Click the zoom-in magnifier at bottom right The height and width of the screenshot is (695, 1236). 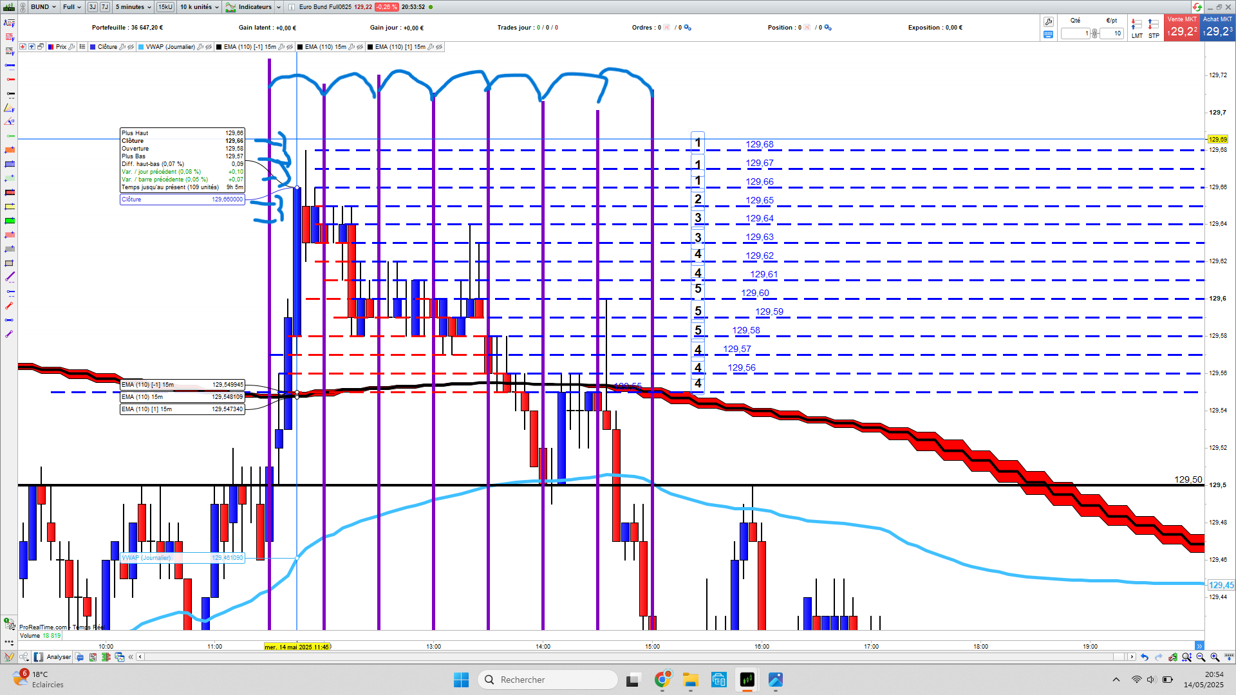1215,657
